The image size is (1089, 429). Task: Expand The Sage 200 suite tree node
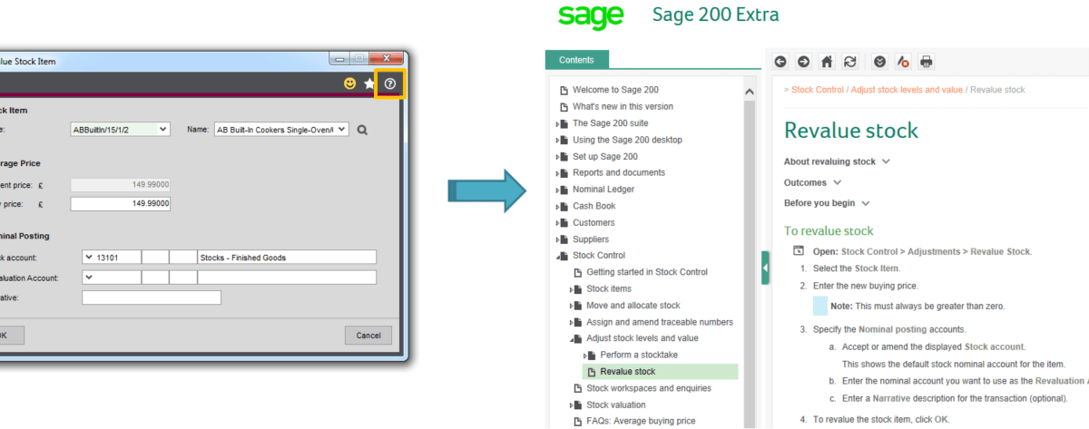(558, 123)
